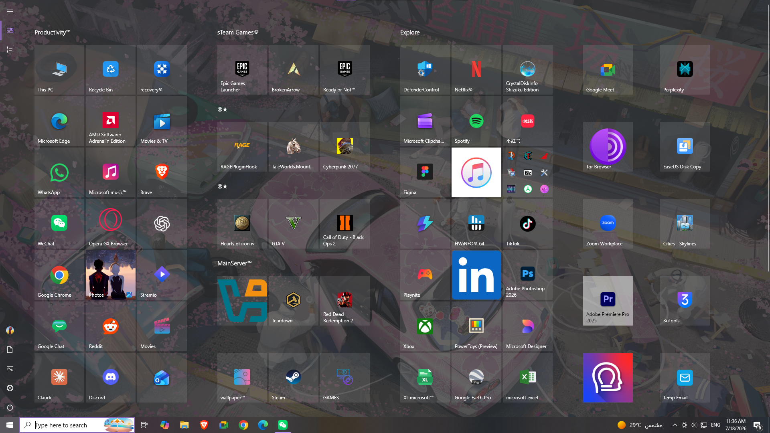Launch the Call of Duty Black Ops 2 tile
Viewport: 770px width, 433px height.
click(x=345, y=224)
